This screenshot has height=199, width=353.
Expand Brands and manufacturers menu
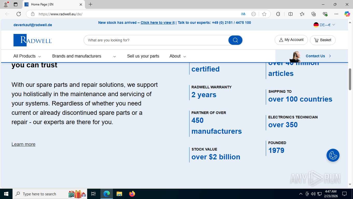point(84,56)
